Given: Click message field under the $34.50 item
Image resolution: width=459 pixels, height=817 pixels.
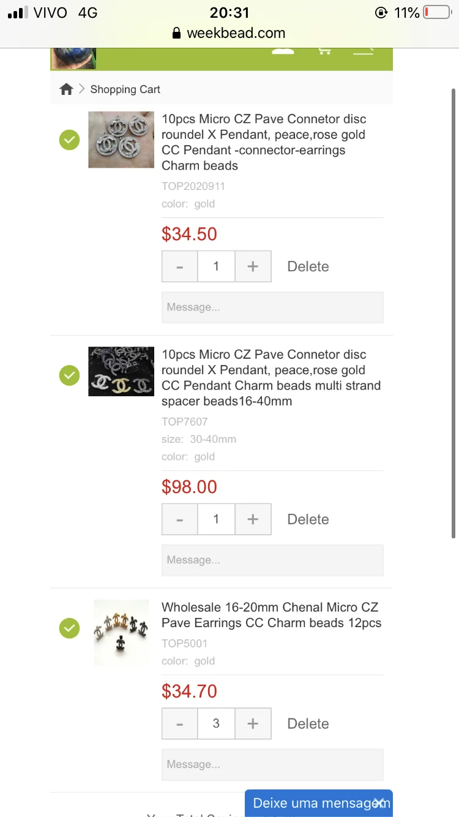Looking at the screenshot, I should tap(272, 307).
